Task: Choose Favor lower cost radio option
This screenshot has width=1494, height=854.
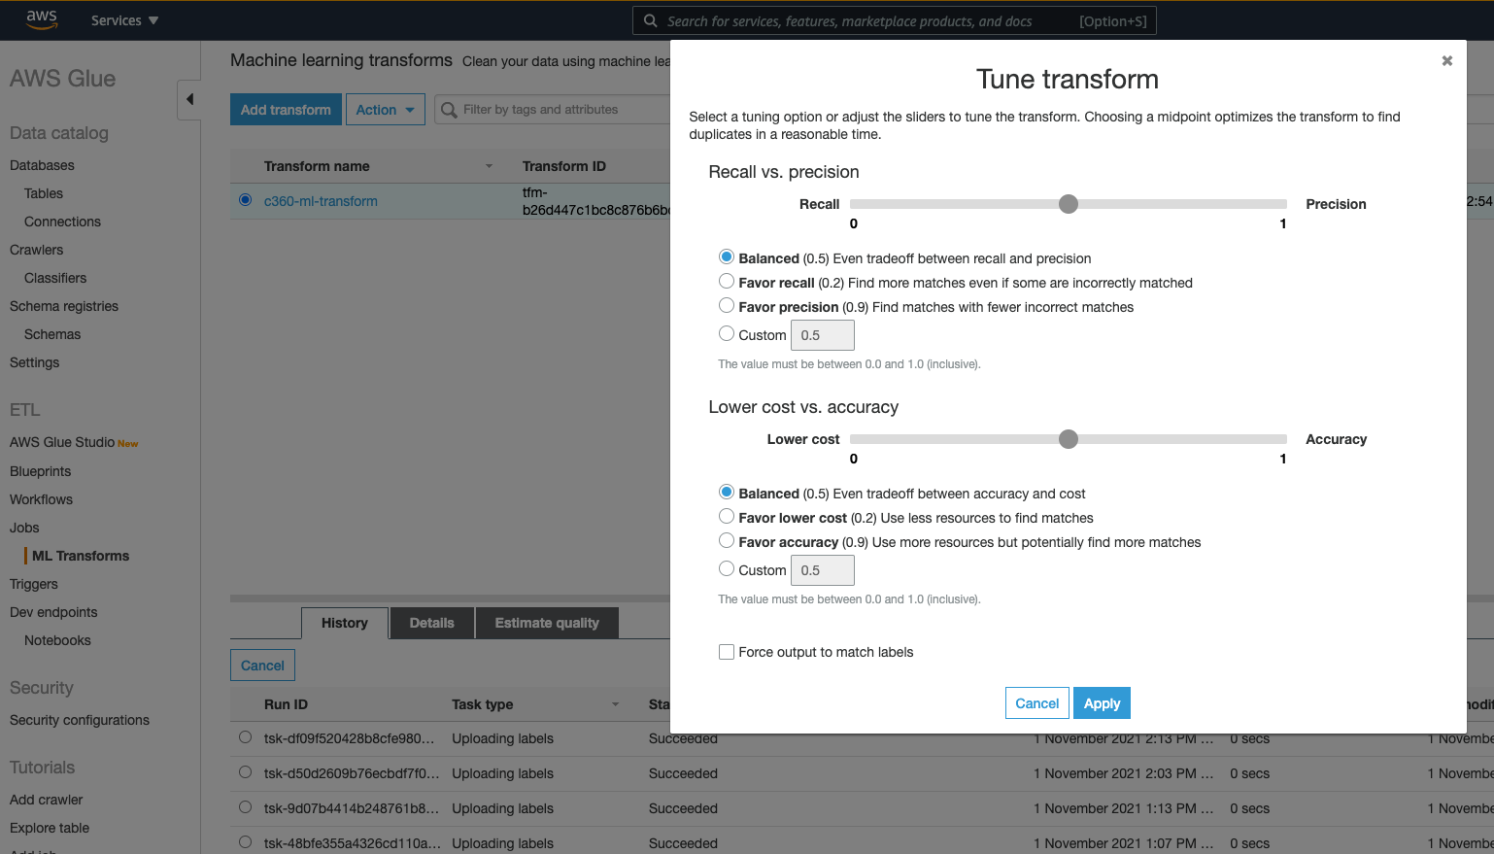Action: point(727,517)
